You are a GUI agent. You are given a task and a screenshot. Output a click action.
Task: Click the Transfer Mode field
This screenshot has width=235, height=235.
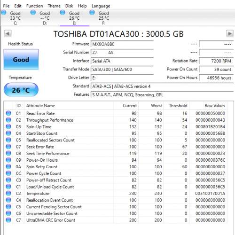(122, 69)
